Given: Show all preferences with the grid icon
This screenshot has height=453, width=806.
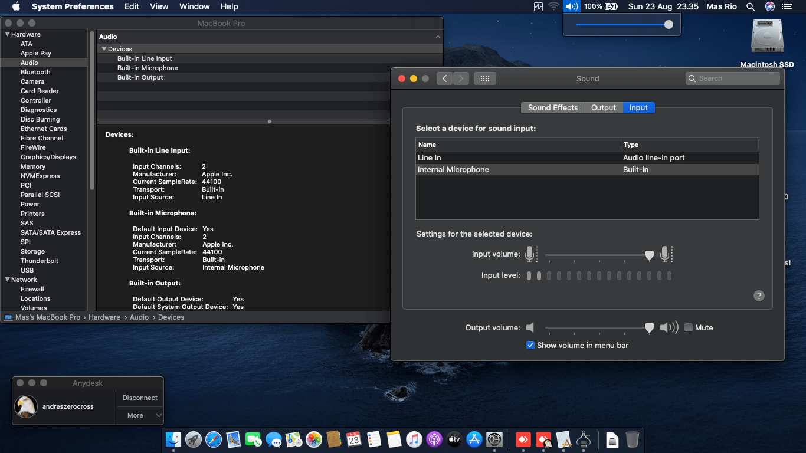Looking at the screenshot, I should (x=484, y=78).
